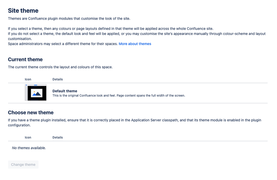Open the More about themes link
Viewport: 277px width, 180px height.
pos(135,44)
